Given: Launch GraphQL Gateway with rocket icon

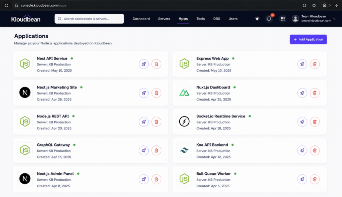Looking at the screenshot, I should 144,150.
